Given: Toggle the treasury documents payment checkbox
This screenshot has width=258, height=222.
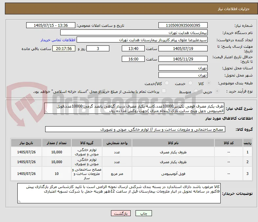Looking at the screenshot, I should 164,91.
